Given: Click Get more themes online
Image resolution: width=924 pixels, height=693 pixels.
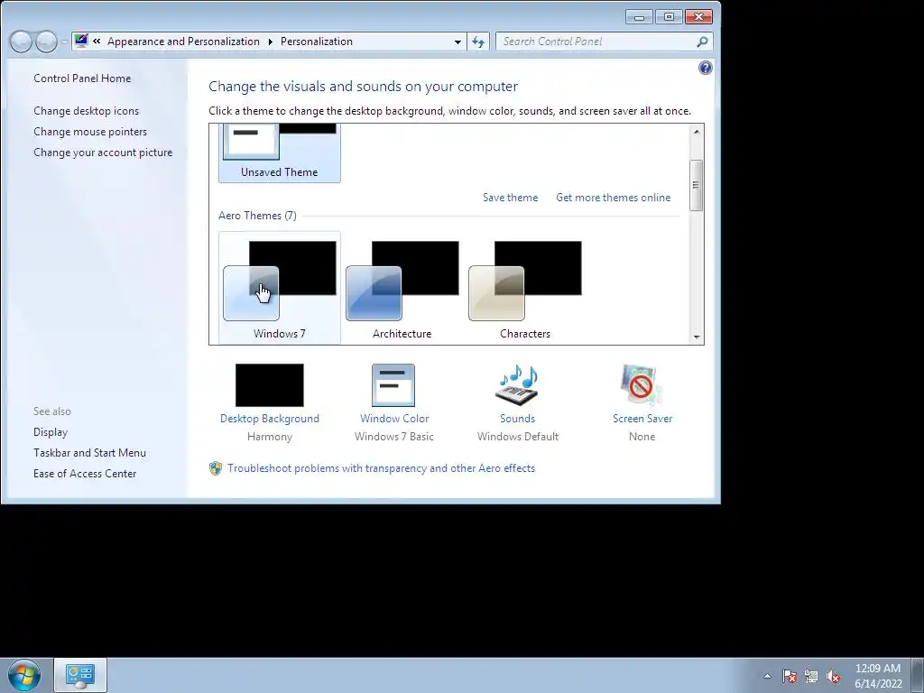Looking at the screenshot, I should coord(613,198).
